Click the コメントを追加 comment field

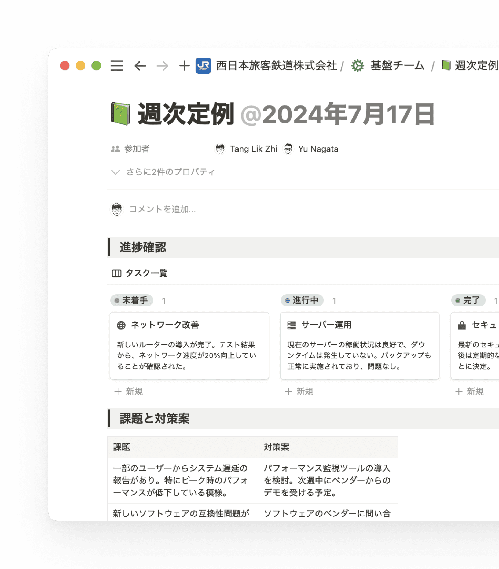point(163,209)
